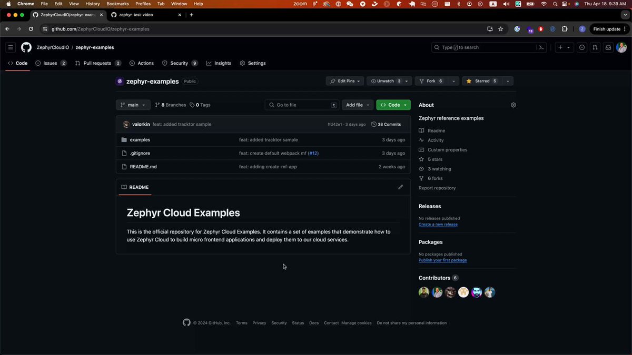Viewport: 632px width, 355px height.
Task: Open the last contributor avatar
Action: 490,292
